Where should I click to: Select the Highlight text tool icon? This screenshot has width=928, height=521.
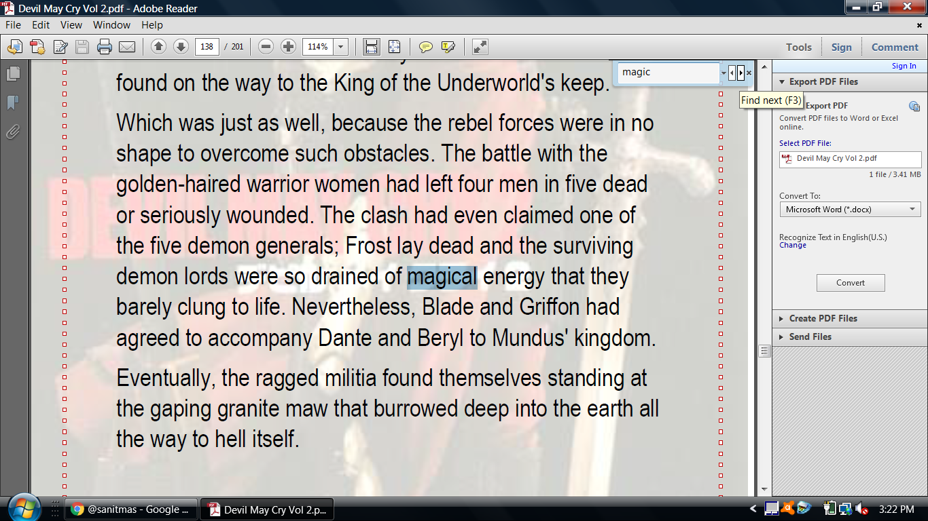point(448,47)
